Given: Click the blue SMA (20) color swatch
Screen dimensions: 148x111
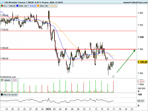Looking at the screenshot, I should click(x=17, y=6).
